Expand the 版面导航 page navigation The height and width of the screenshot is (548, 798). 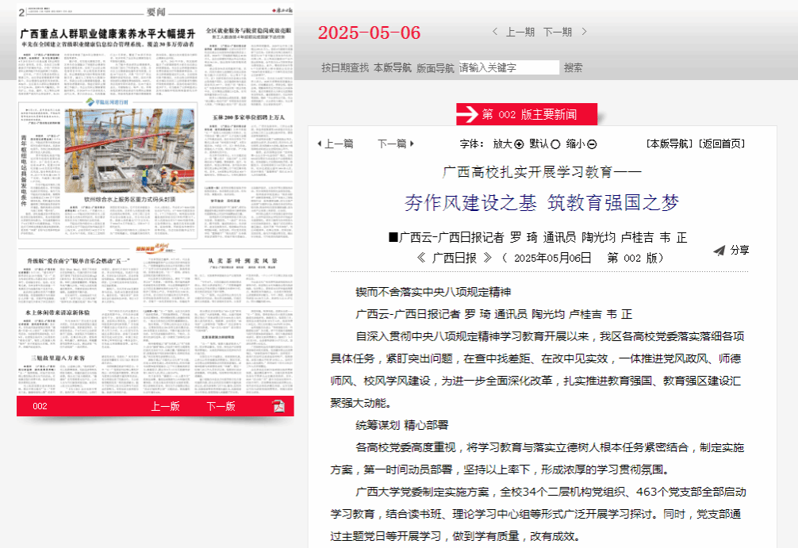tap(435, 68)
